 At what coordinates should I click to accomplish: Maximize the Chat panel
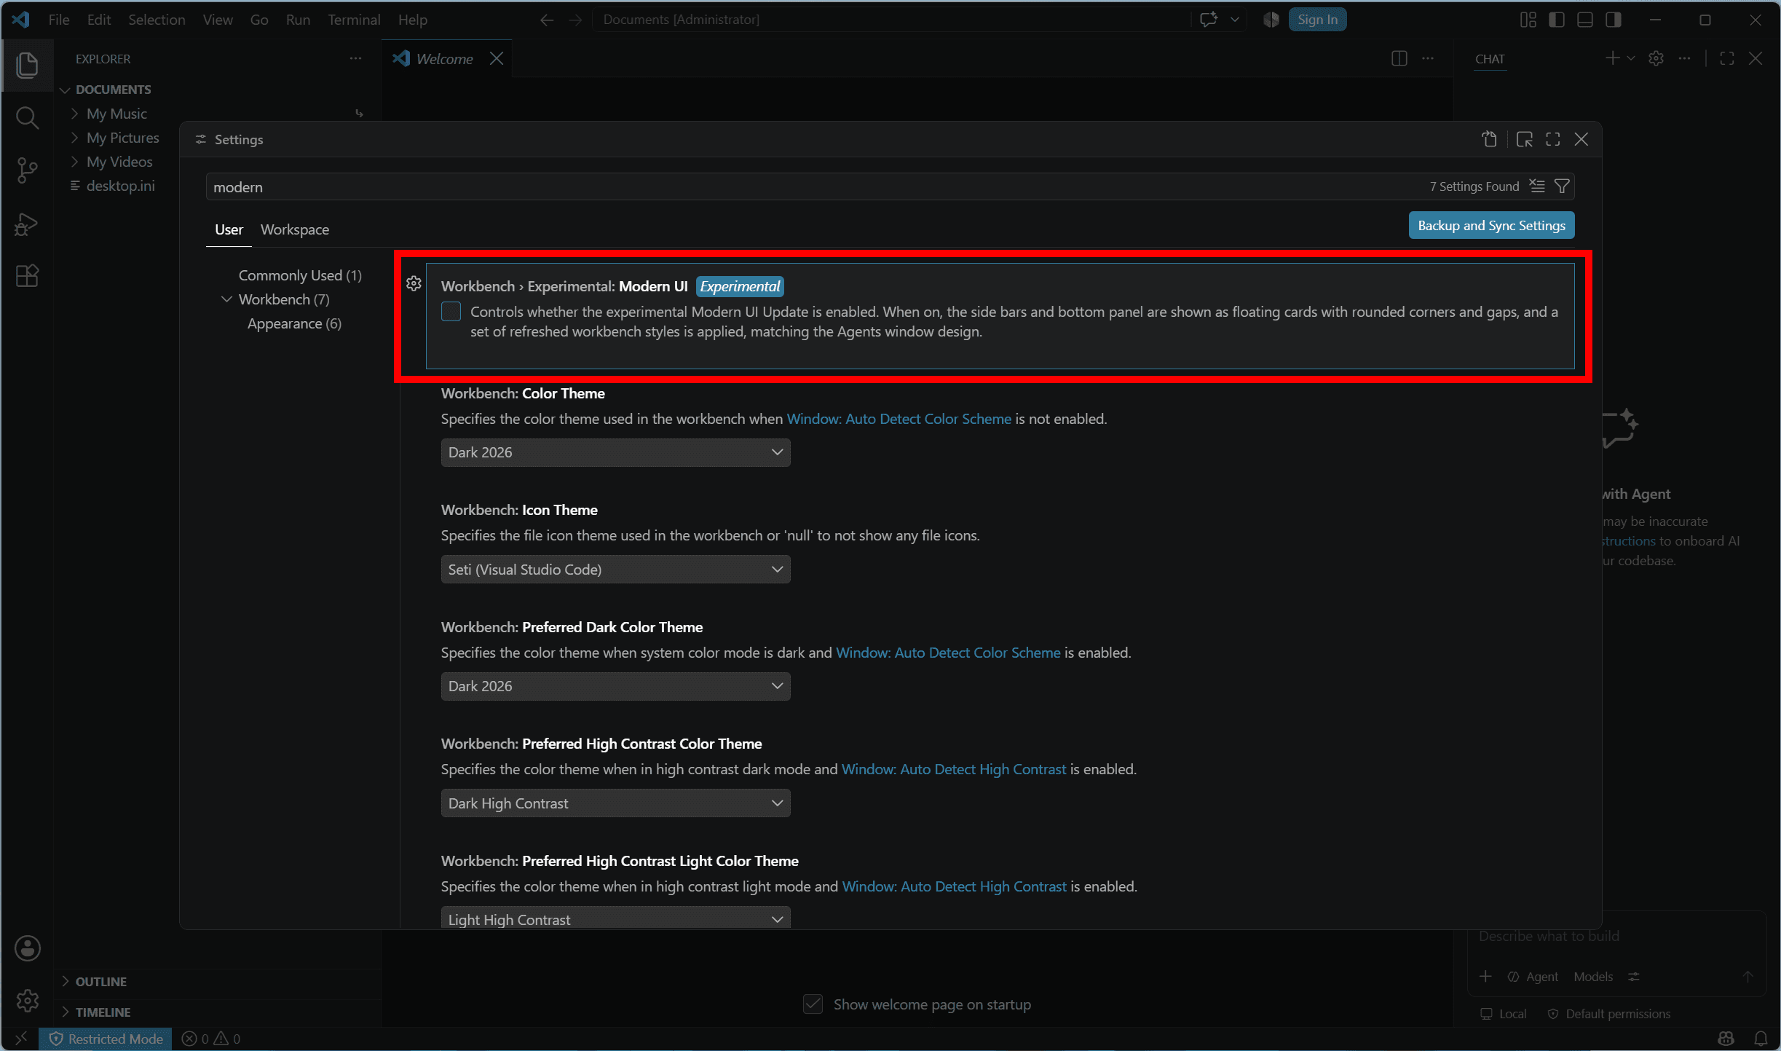pyautogui.click(x=1726, y=58)
